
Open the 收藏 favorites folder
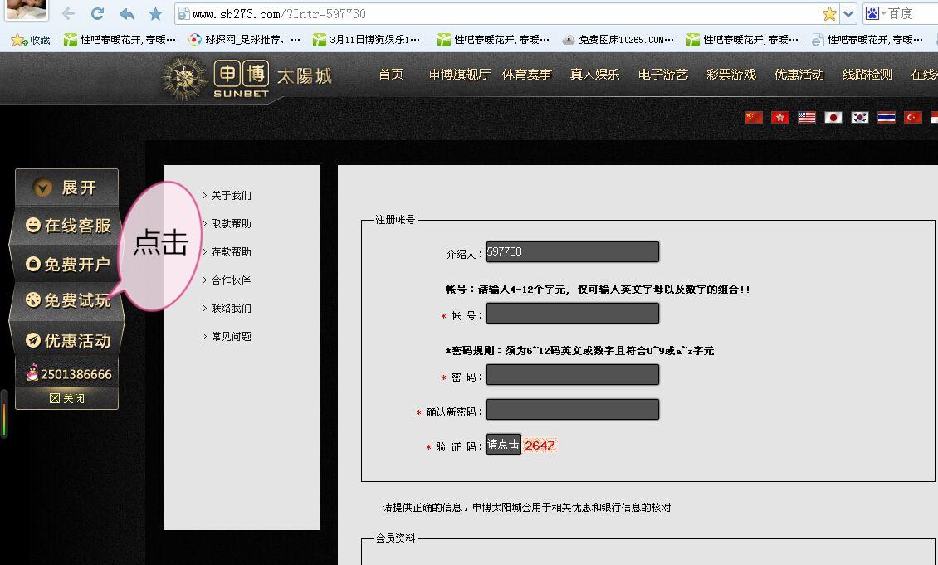coord(31,40)
